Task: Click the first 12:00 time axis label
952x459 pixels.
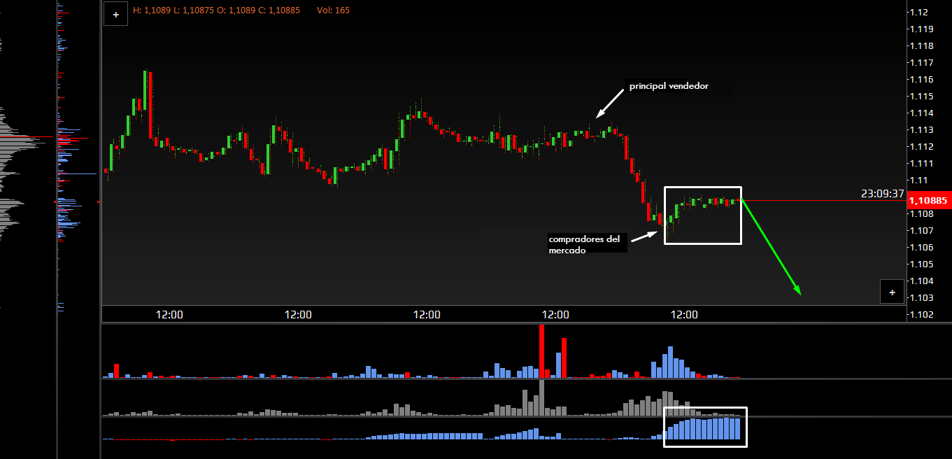Action: (169, 315)
